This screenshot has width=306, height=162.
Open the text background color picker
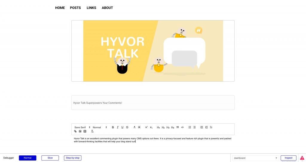[x=139, y=127]
